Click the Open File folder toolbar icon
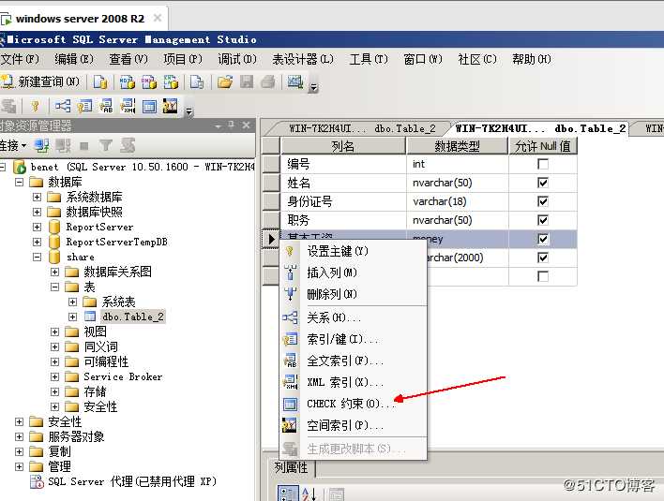 225,81
